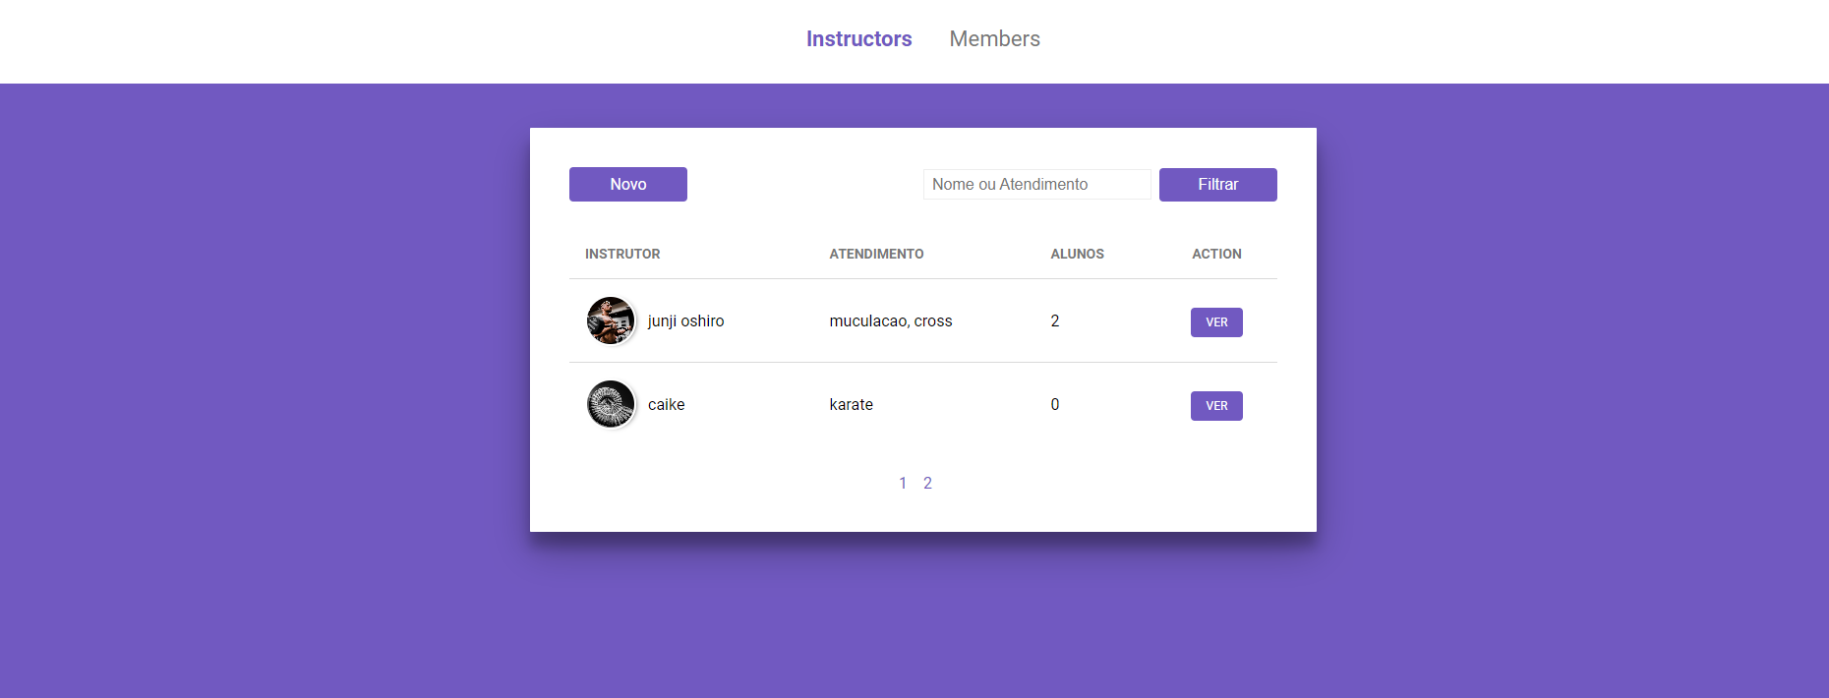Click the karate atendimento entry
The width and height of the screenshot is (1829, 698).
coord(851,404)
